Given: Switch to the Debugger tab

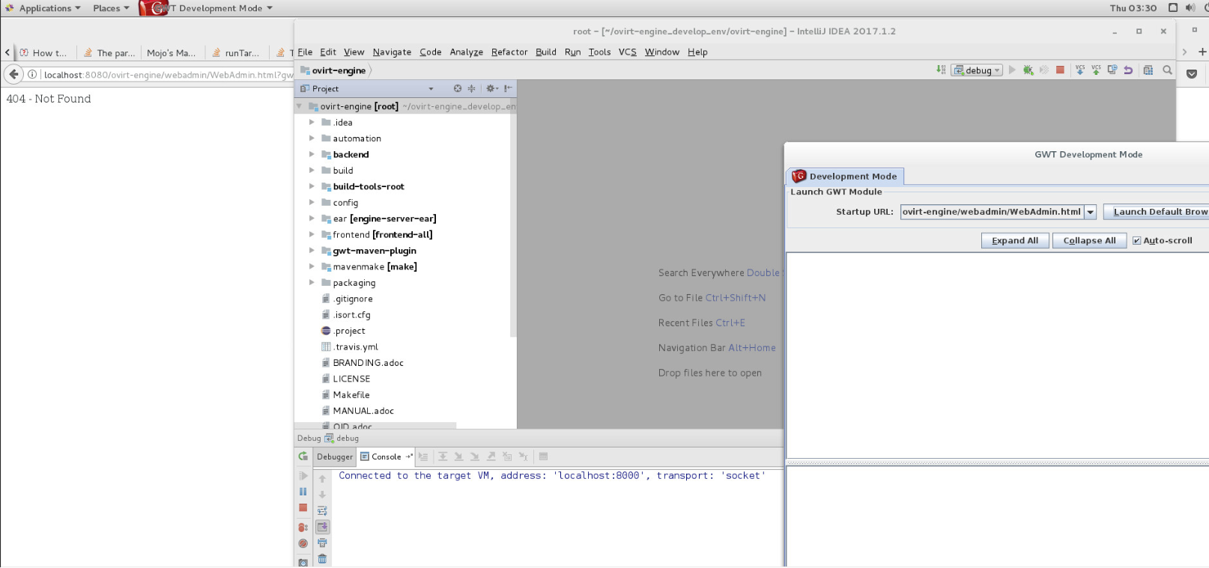Looking at the screenshot, I should [334, 457].
